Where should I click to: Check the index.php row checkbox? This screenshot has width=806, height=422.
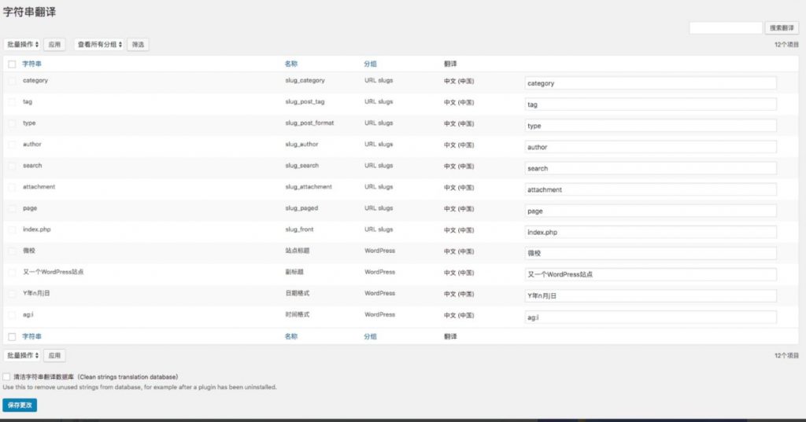12,230
